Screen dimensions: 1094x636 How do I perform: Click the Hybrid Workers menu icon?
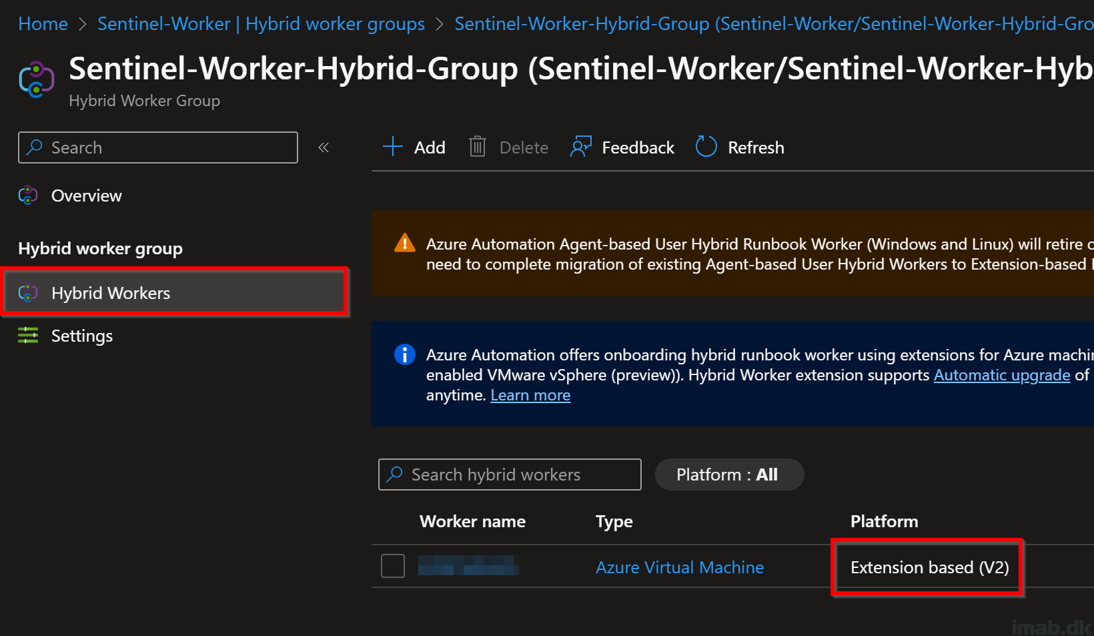coord(28,293)
